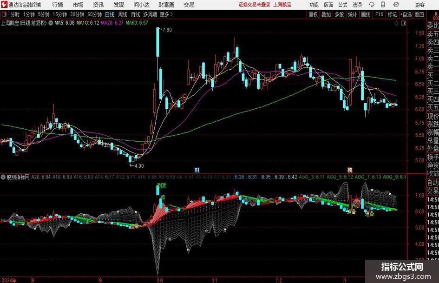Click the 到顶 signal label in indicator pane
Screen dimensions: 439x283
point(162,185)
